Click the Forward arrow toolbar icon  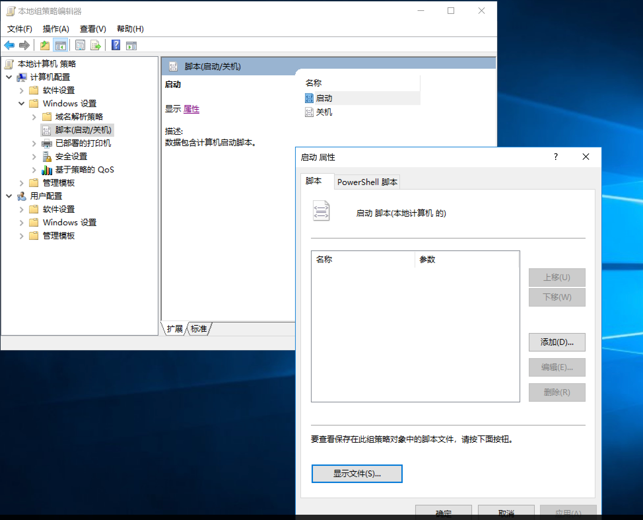[x=24, y=45]
